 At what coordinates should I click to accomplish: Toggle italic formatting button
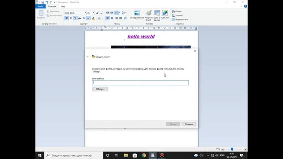(x=71, y=18)
